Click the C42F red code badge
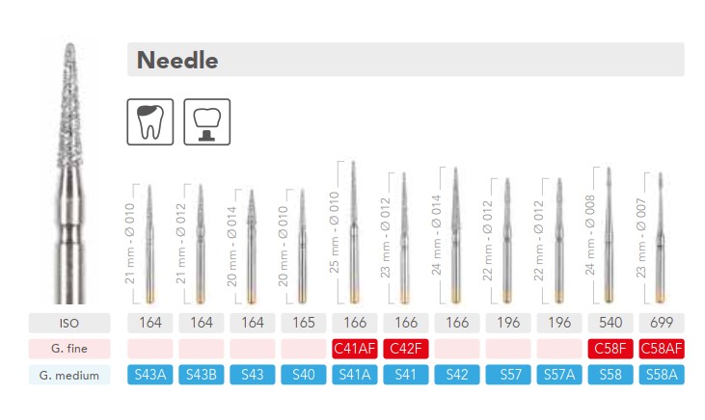 pyautogui.click(x=406, y=349)
